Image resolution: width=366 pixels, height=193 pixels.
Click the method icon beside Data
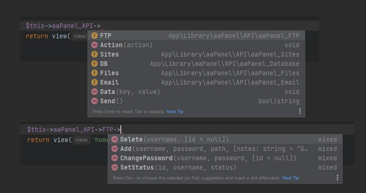click(x=94, y=92)
